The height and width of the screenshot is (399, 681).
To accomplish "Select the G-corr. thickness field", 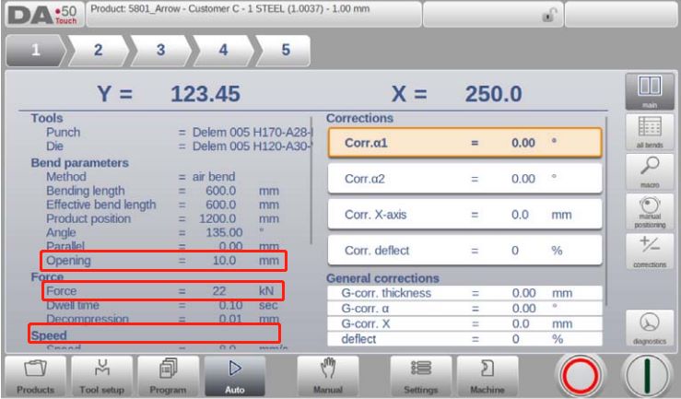I will (x=464, y=293).
